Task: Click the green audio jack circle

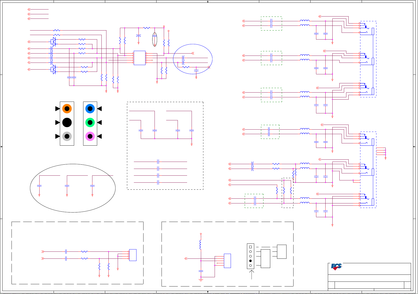Action: pos(90,123)
